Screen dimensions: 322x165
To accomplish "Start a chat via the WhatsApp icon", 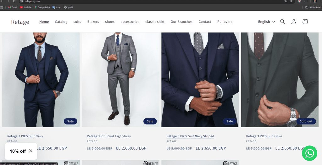I will tap(309, 153).
